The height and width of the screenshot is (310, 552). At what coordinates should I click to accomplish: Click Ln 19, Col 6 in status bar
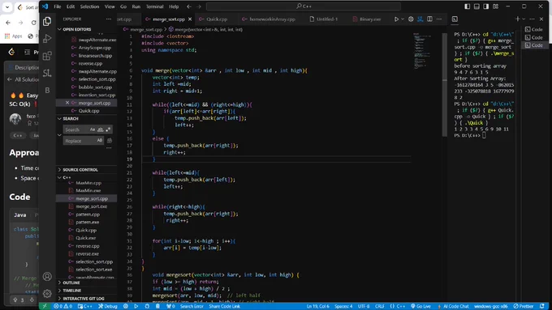click(318, 306)
